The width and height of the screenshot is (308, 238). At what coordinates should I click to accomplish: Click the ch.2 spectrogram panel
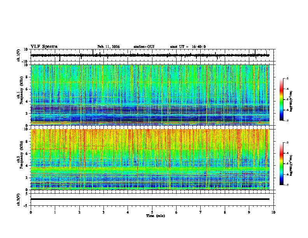click(150, 159)
